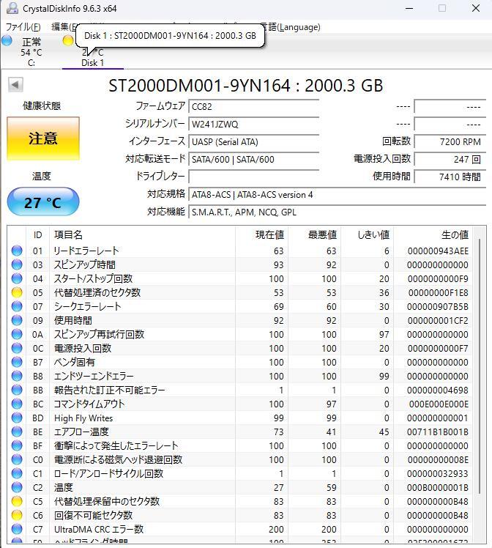Click the 対応規格 field ATA8-ACS

[x=338, y=194]
